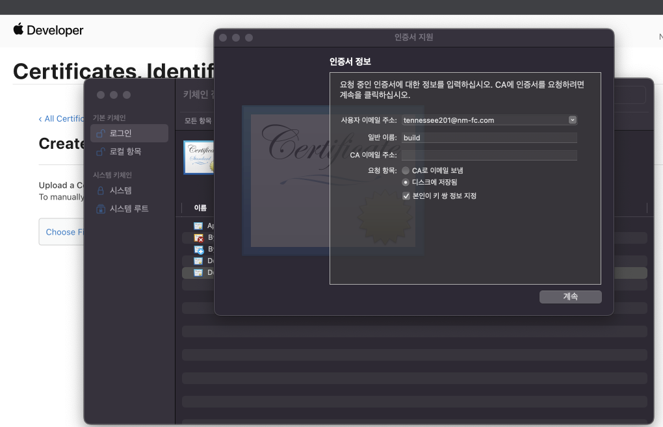Click the certificate icon with red X
663x427 pixels.
point(198,238)
